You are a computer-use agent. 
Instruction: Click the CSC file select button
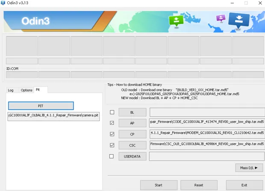pyautogui.click(x=132, y=145)
